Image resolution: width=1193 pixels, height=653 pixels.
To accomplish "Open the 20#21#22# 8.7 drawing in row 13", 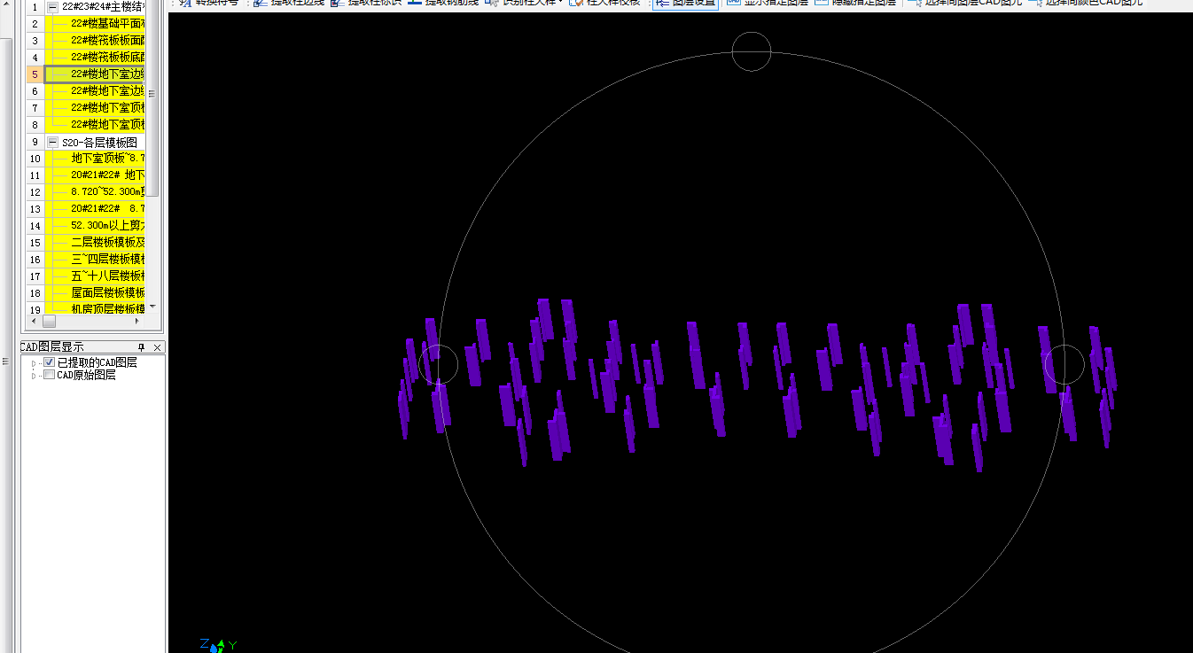I will [x=95, y=208].
